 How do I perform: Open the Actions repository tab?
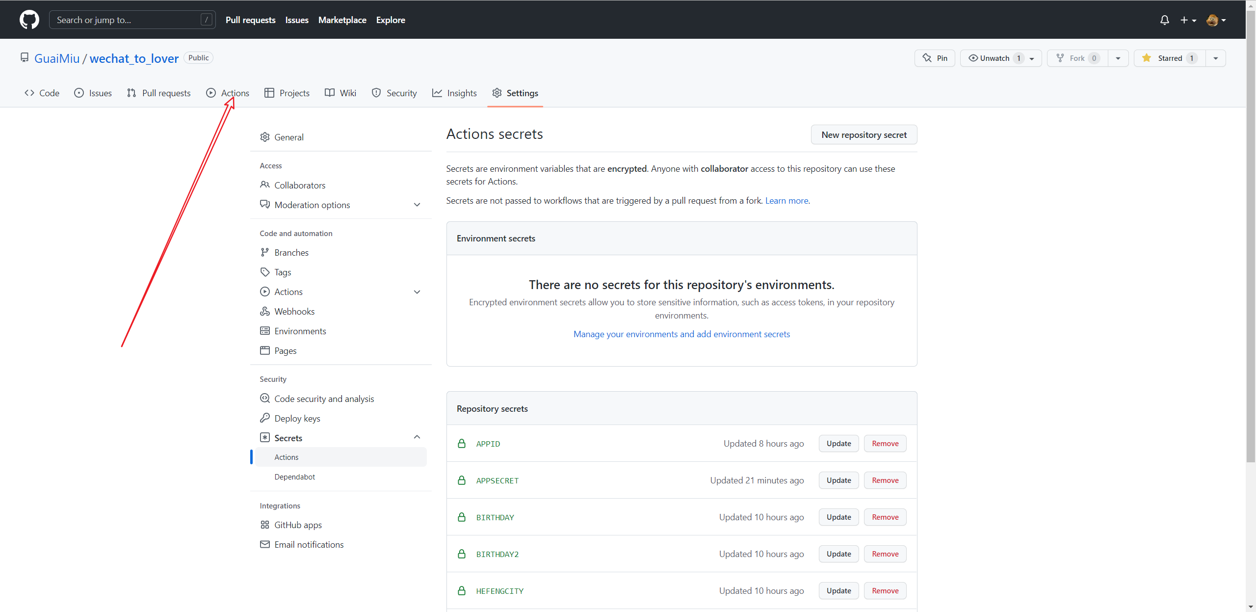(228, 93)
